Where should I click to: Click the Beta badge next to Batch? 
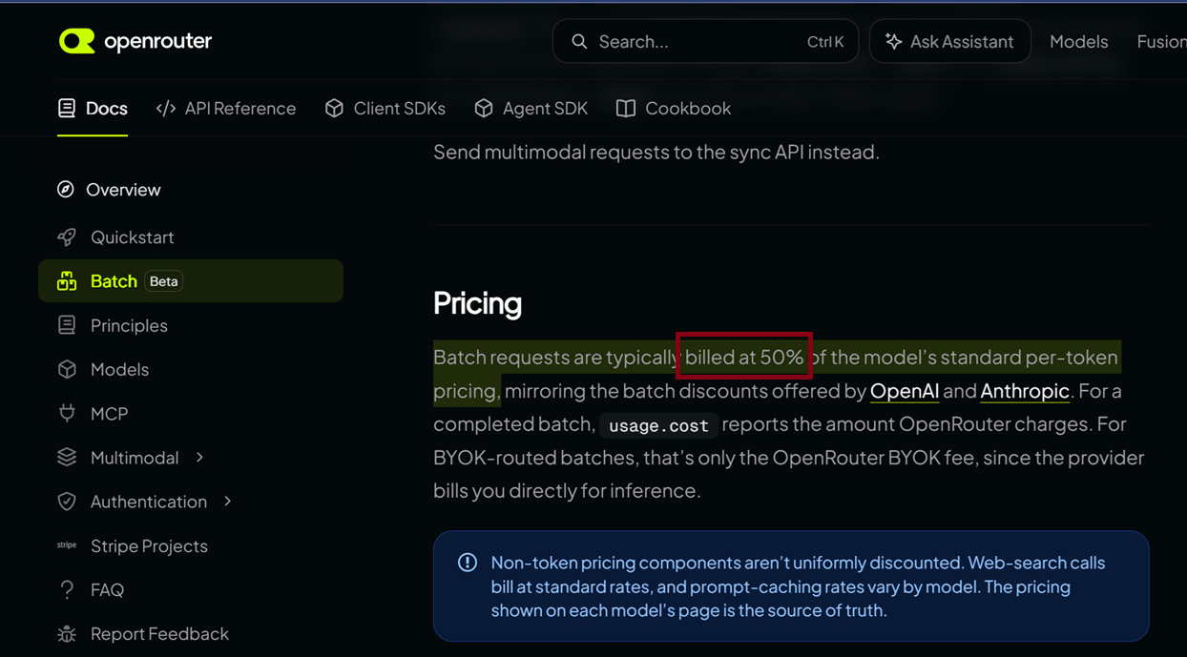pyautogui.click(x=164, y=281)
